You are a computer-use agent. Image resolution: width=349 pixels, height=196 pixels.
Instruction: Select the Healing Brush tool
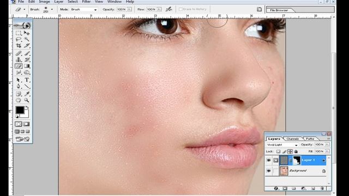tap(19, 53)
